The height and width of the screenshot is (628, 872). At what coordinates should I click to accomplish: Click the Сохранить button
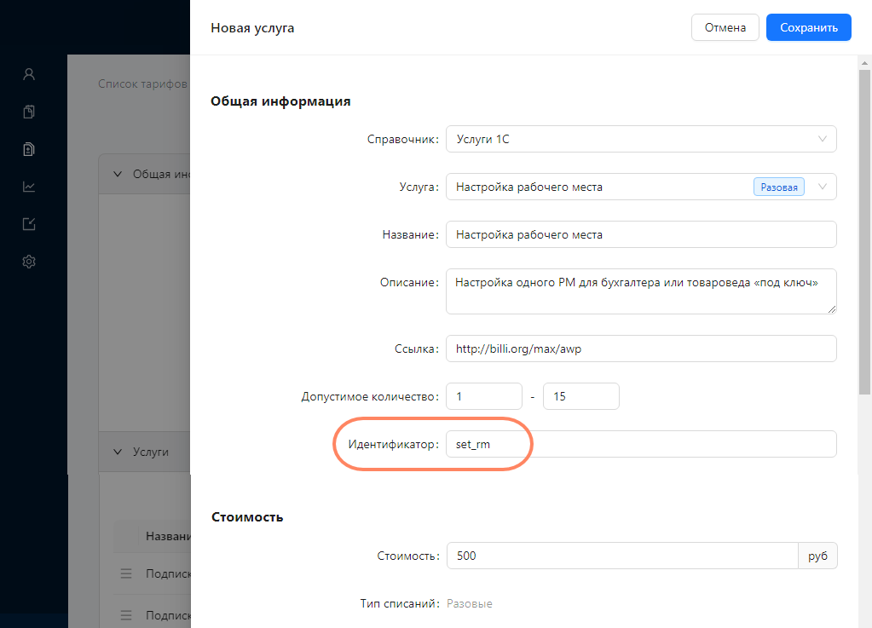809,27
